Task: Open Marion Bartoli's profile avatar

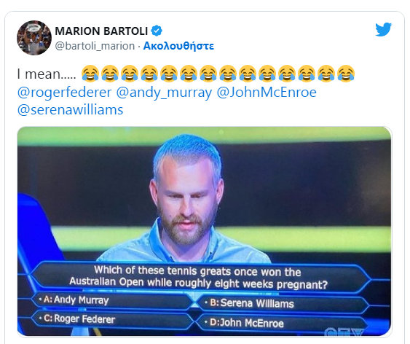Action: click(x=34, y=38)
